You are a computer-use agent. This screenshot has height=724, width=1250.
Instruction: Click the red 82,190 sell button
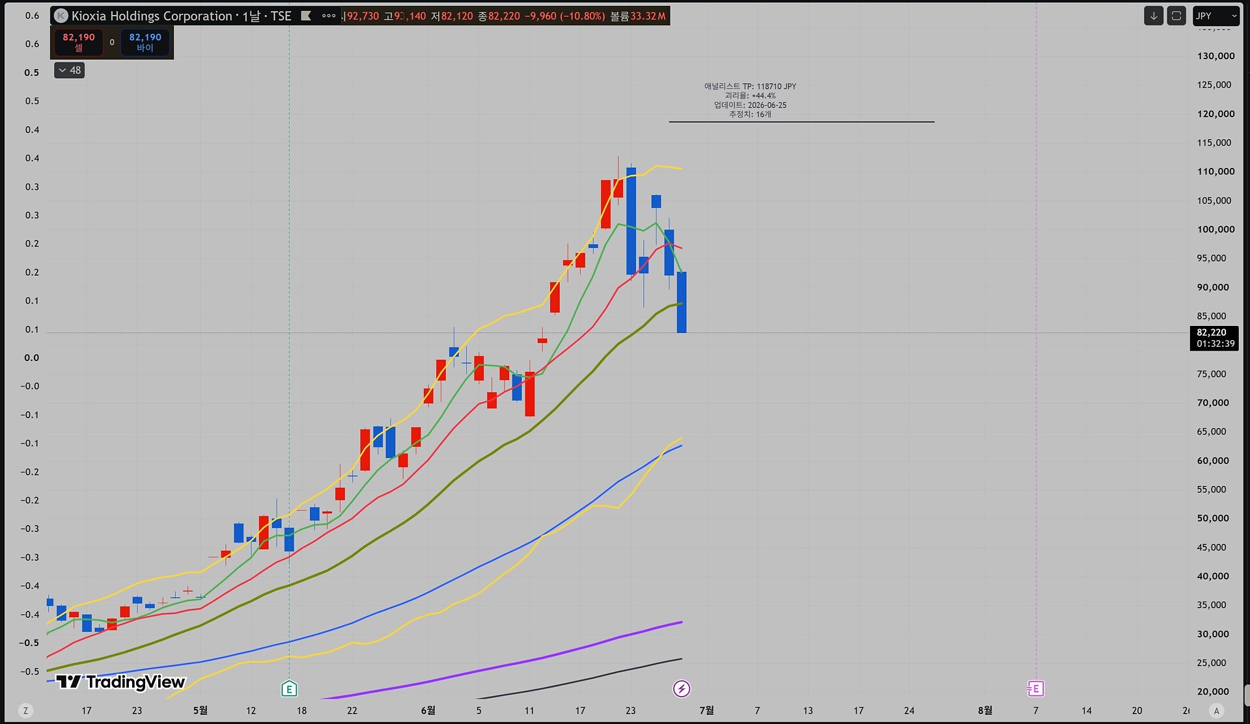pyautogui.click(x=79, y=42)
